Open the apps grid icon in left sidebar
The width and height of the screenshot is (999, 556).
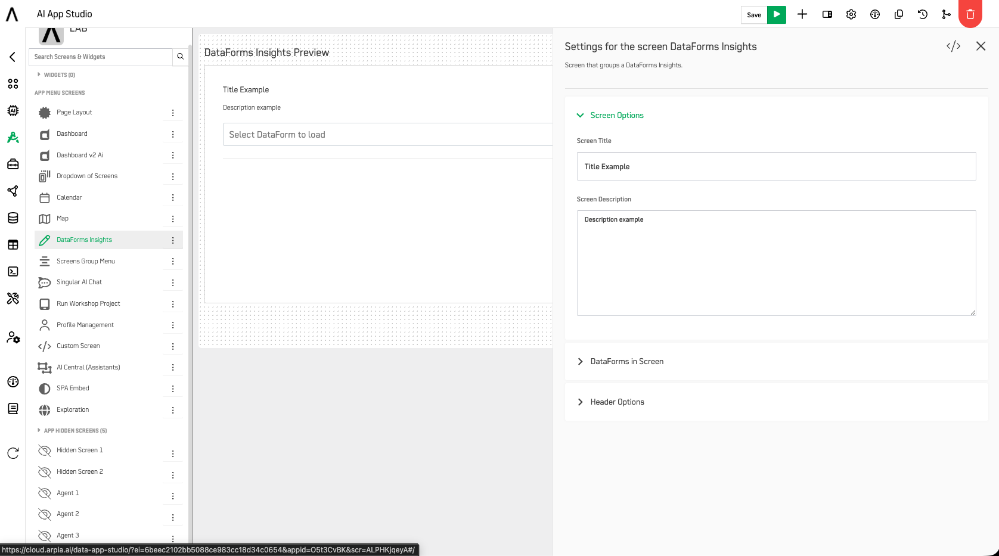point(13,83)
